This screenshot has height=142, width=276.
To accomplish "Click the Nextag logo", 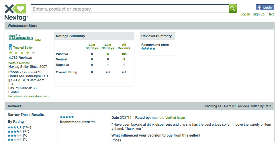I will 16,13.
